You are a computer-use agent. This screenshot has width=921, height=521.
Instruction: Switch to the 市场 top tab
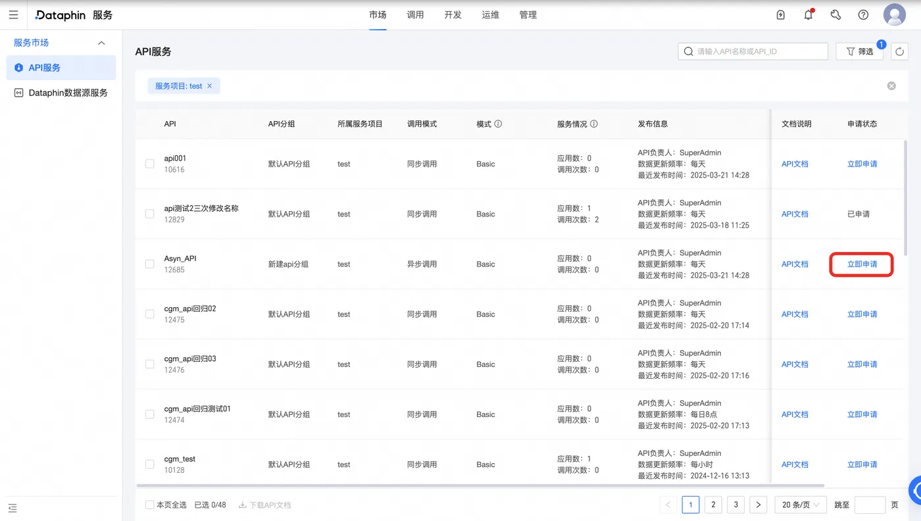coord(378,15)
